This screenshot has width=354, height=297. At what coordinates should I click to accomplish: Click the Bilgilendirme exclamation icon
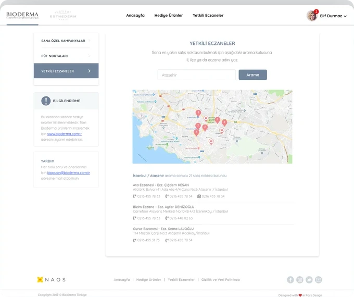pyautogui.click(x=46, y=101)
